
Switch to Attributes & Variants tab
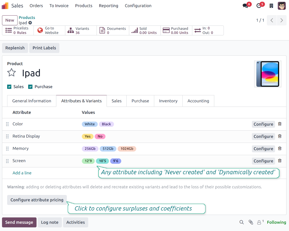coord(82,101)
